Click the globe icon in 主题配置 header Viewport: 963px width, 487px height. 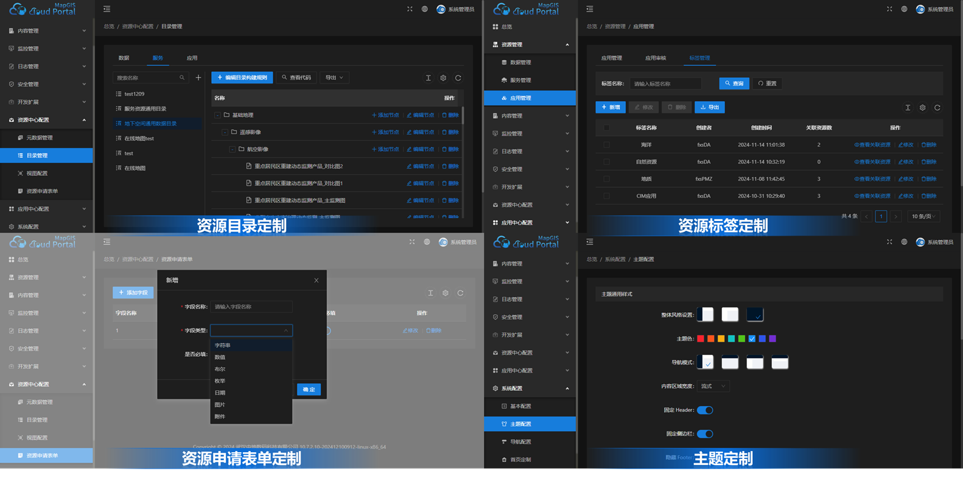pos(904,242)
